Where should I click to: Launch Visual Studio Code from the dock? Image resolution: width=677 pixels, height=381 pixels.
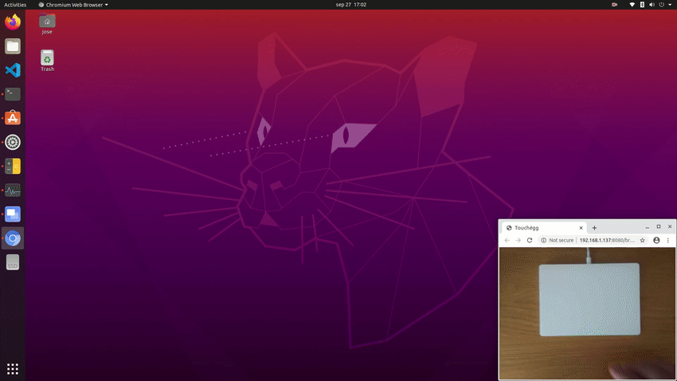13,70
